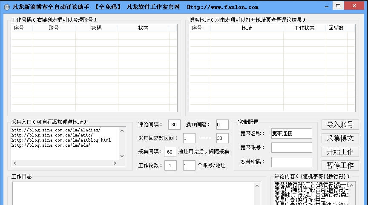Click the right arrow in 采集入口 list

(x=115, y=163)
